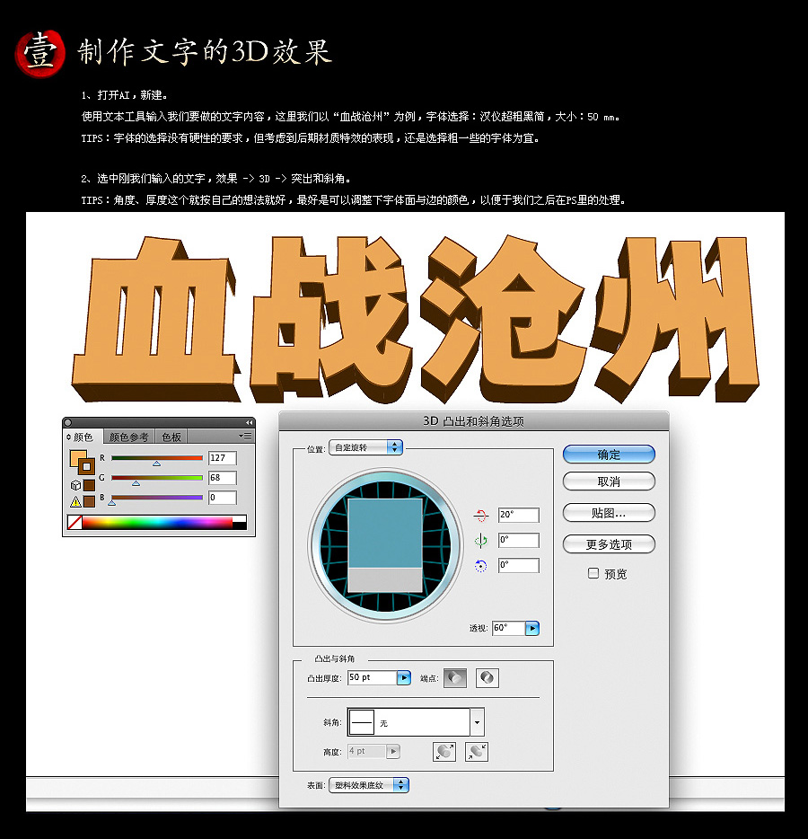The width and height of the screenshot is (808, 839).
Task: Turn cap off with the second endpoint icon
Action: (x=487, y=678)
